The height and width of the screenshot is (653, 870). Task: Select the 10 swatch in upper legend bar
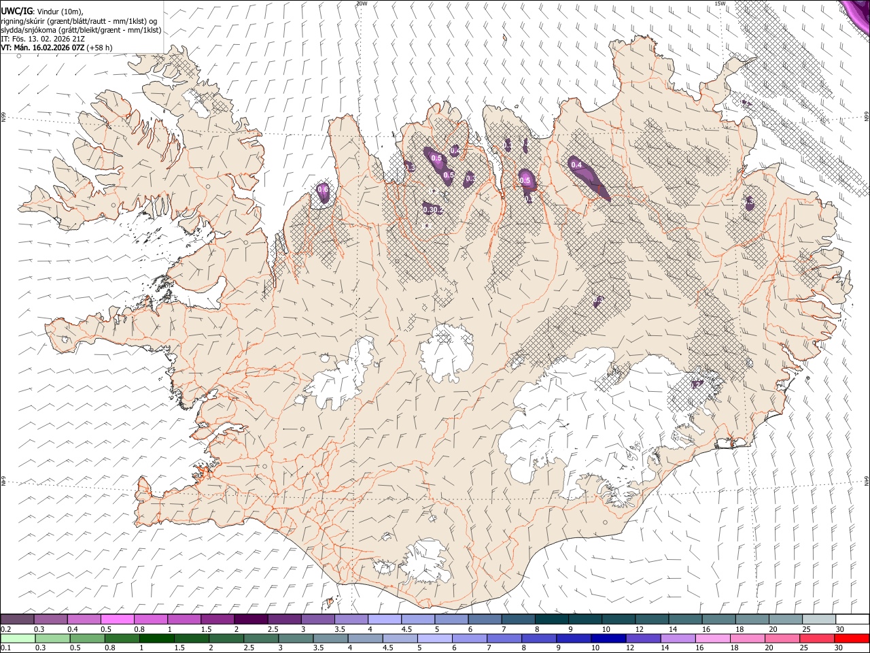(x=618, y=620)
